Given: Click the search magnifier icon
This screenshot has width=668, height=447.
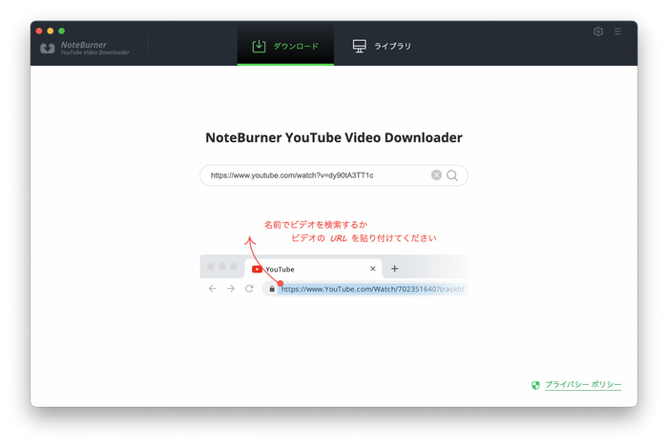Looking at the screenshot, I should point(452,175).
